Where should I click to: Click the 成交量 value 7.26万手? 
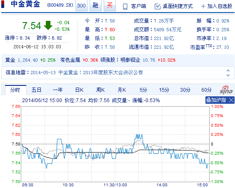click(x=164, y=21)
